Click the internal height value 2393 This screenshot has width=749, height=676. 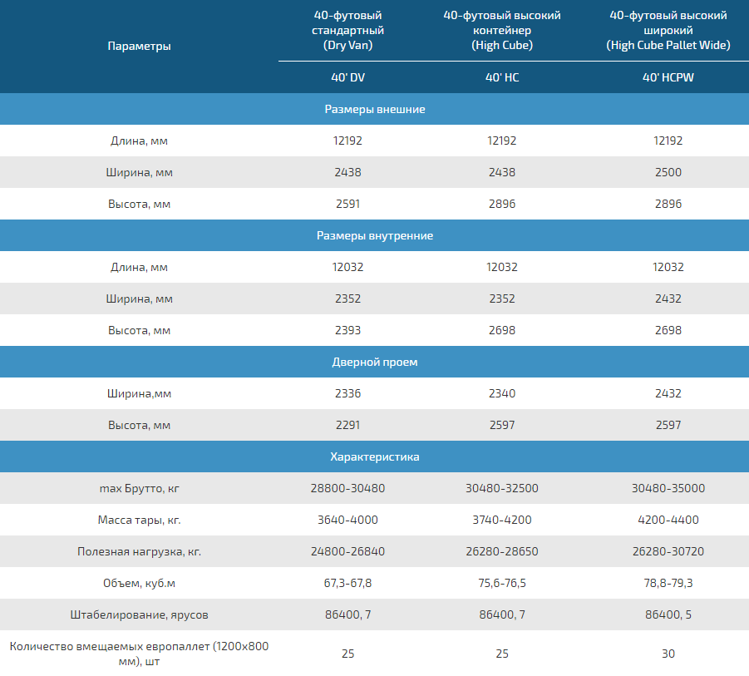click(347, 330)
